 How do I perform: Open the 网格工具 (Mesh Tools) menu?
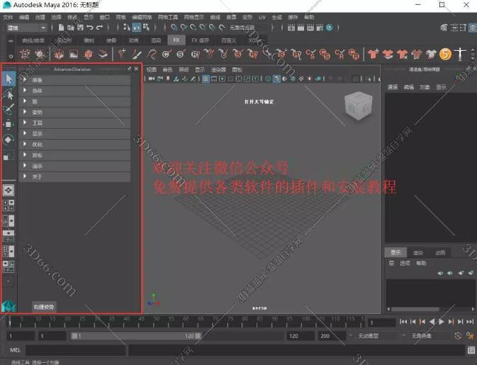168,17
